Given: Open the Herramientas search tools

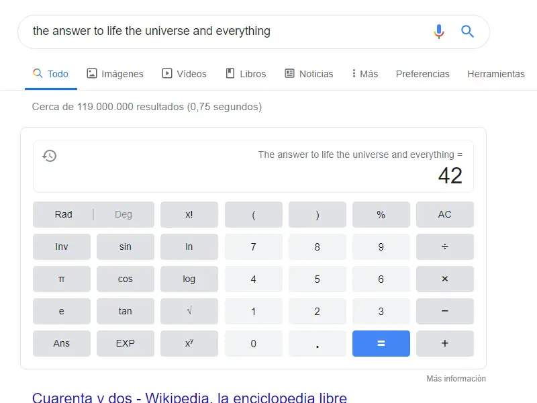Looking at the screenshot, I should pyautogui.click(x=495, y=74).
